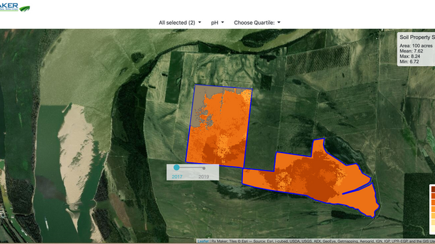Click the gray no-data area in north field
Viewport: 435px width, 244px height.
click(x=199, y=99)
